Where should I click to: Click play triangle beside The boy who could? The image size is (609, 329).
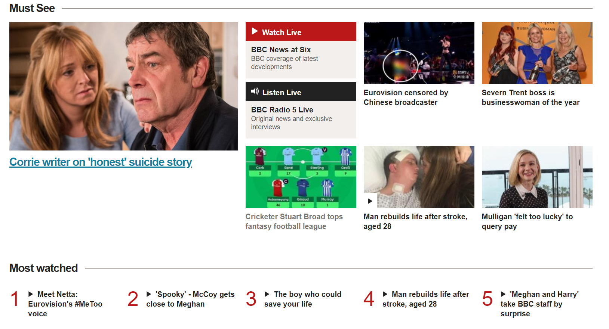pyautogui.click(x=267, y=294)
